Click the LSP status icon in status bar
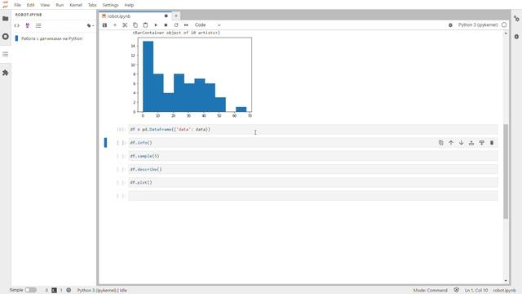The height and width of the screenshot is (294, 522). tap(69, 291)
